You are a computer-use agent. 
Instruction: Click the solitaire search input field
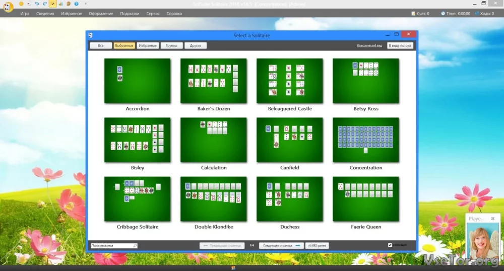111,245
